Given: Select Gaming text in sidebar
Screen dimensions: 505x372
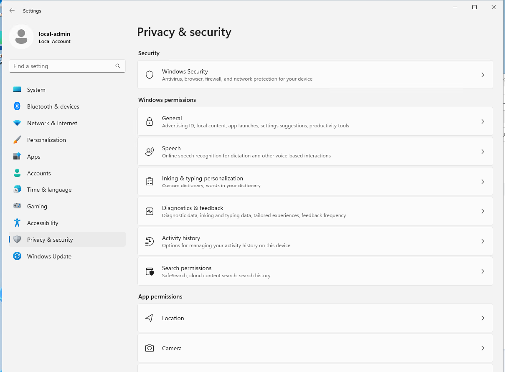Looking at the screenshot, I should tap(37, 206).
